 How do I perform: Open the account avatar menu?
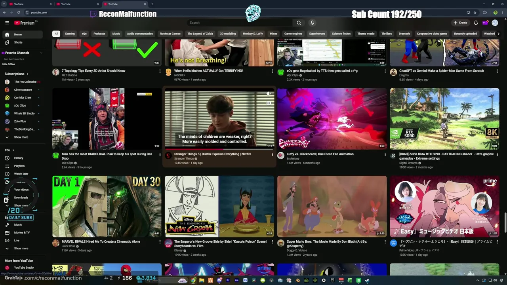coord(495,23)
